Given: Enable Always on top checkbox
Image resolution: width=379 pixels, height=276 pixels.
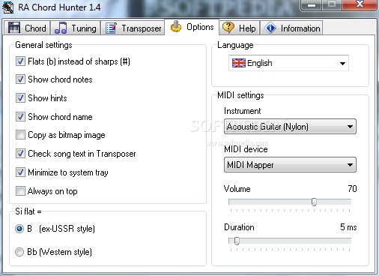Looking at the screenshot, I should [20, 191].
